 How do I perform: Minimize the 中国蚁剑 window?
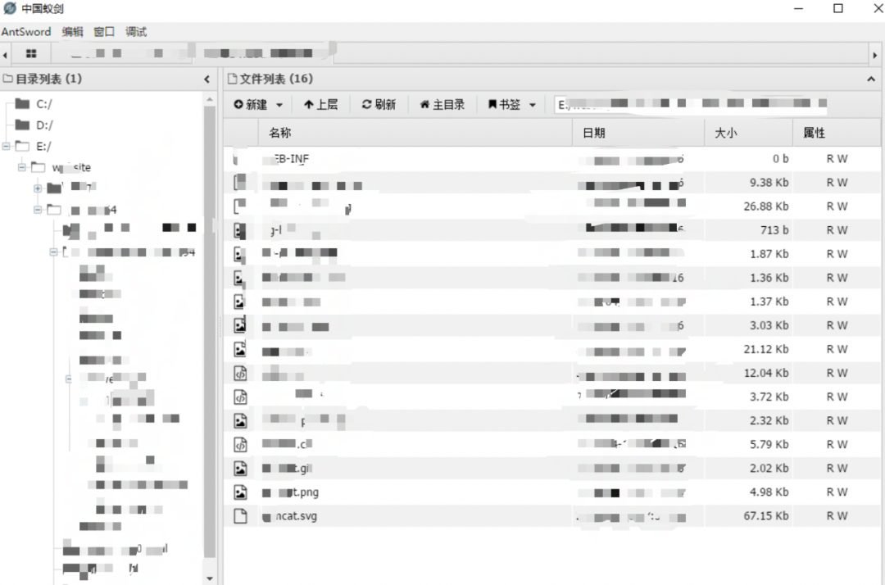[798, 8]
